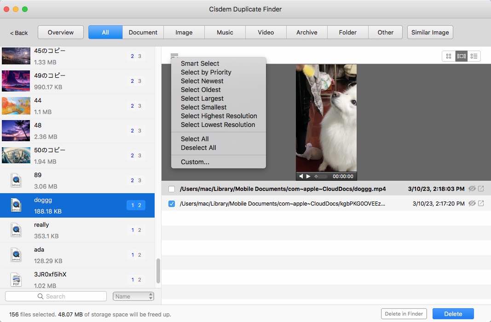Click the Back button
This screenshot has width=491, height=322.
[x=18, y=33]
